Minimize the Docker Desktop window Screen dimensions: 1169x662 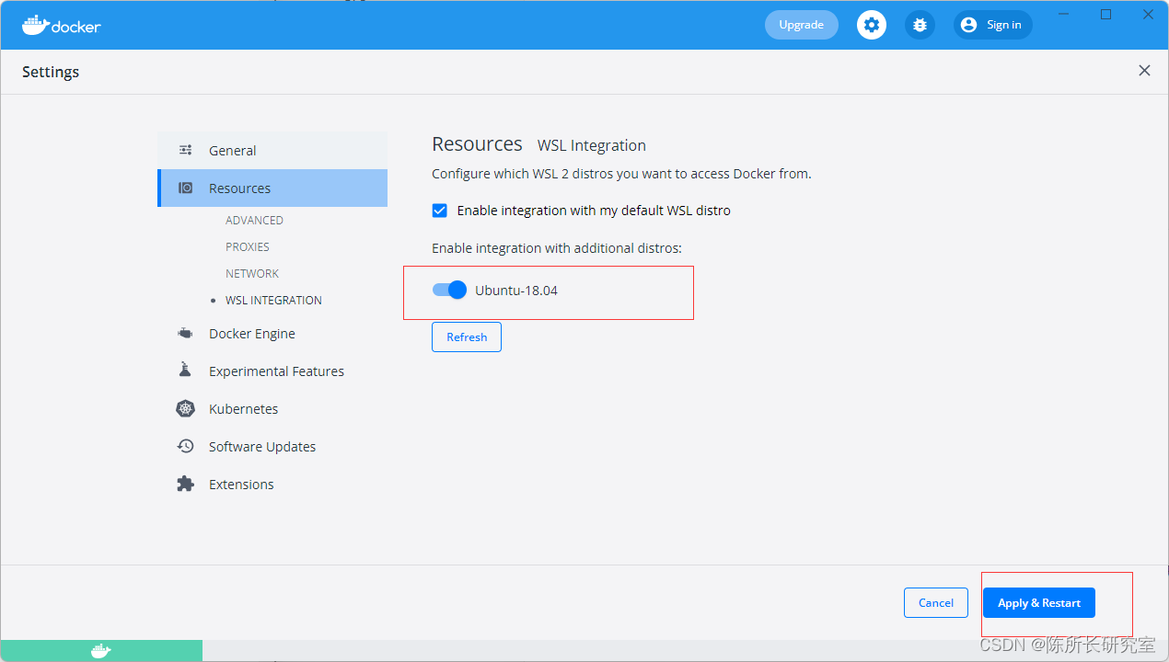click(x=1064, y=15)
